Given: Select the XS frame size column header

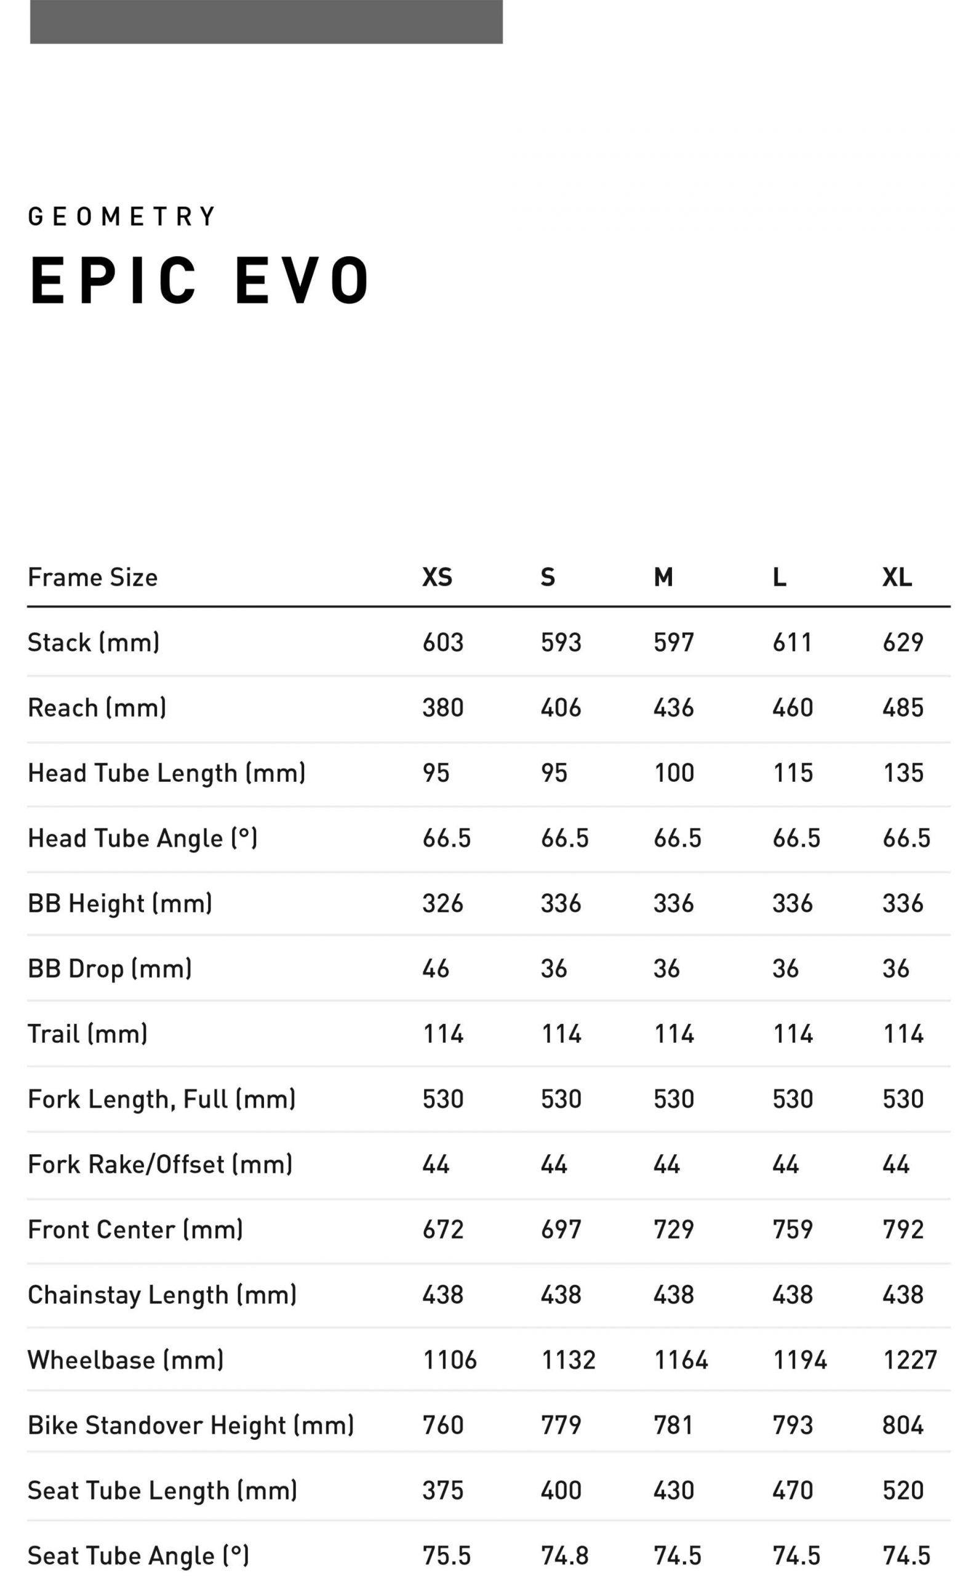Looking at the screenshot, I should (x=437, y=577).
